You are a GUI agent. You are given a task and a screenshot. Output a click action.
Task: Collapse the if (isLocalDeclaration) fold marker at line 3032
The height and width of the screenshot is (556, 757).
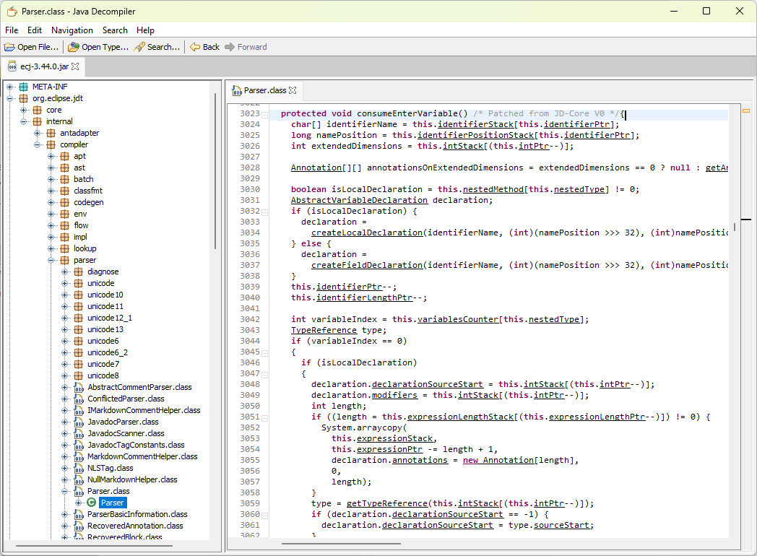pyautogui.click(x=265, y=211)
